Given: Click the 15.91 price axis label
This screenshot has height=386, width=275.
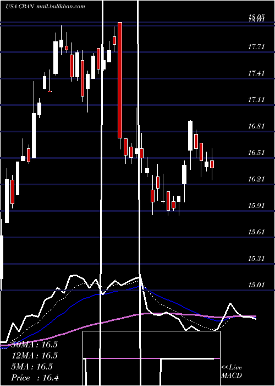Looking at the screenshot, I should point(256,205).
